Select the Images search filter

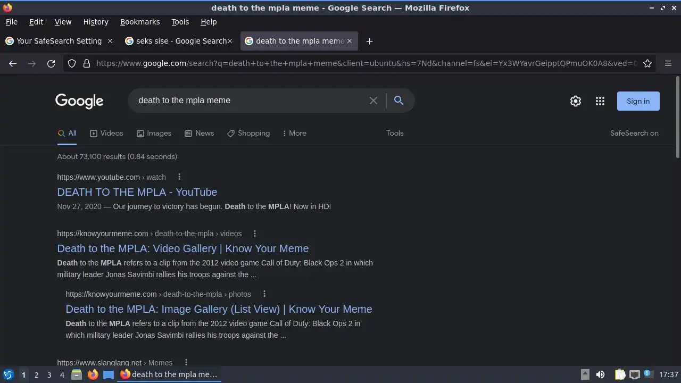[x=154, y=133]
